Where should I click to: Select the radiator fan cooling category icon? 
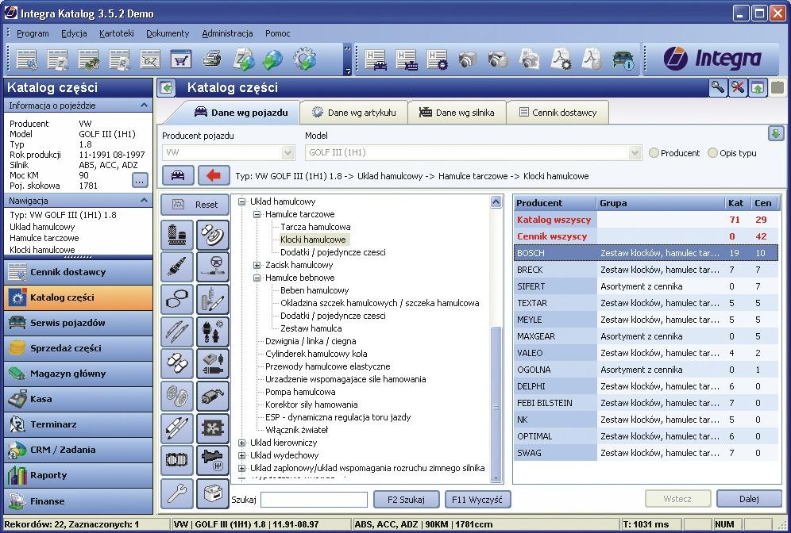tap(212, 428)
